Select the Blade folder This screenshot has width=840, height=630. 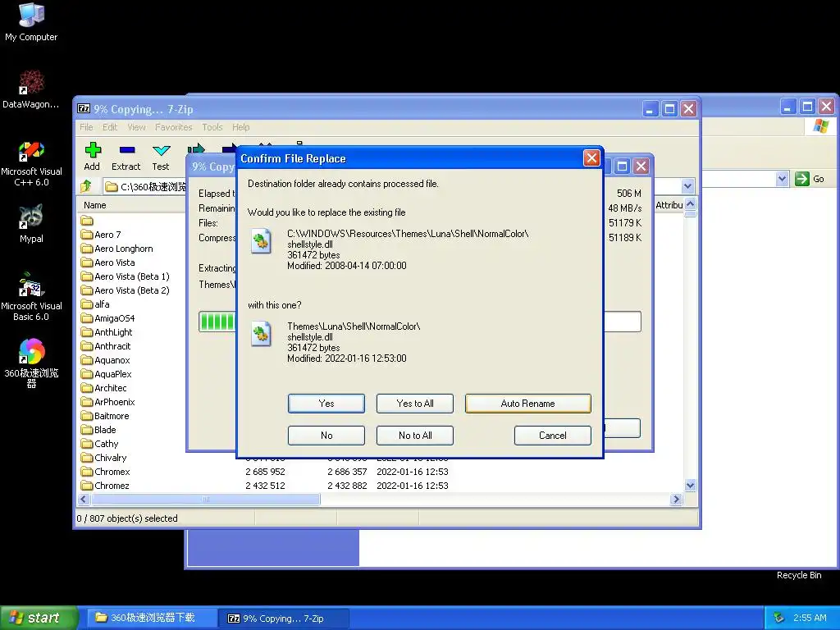pyautogui.click(x=98, y=430)
